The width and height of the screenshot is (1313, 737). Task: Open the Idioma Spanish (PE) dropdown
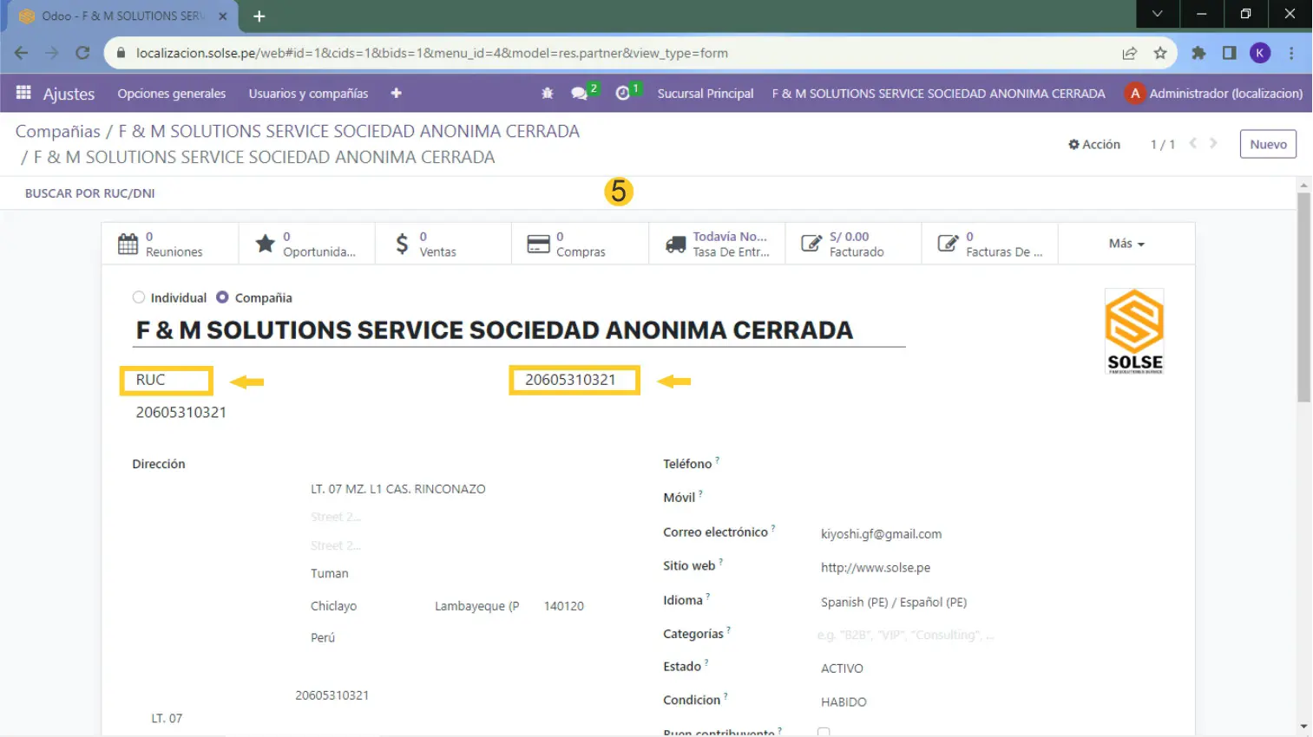[x=894, y=602]
